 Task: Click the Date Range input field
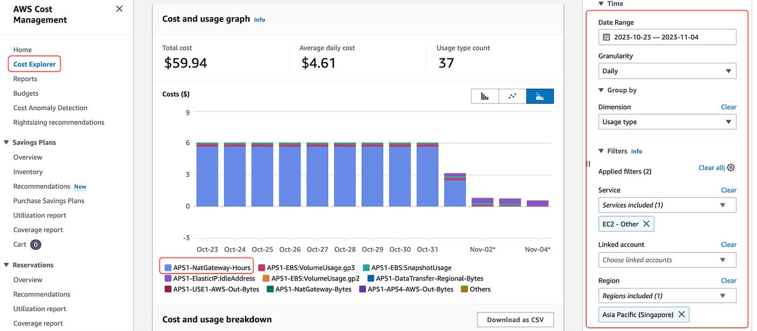click(667, 37)
